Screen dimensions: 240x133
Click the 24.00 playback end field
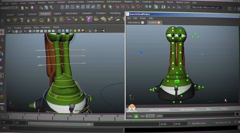coord(166,124)
